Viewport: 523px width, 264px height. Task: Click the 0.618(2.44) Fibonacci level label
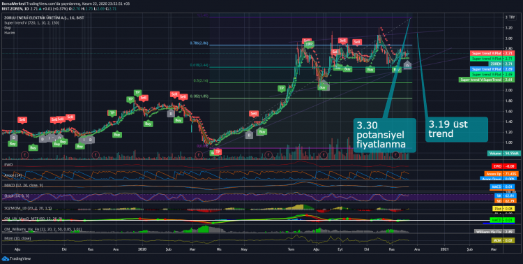pos(199,65)
